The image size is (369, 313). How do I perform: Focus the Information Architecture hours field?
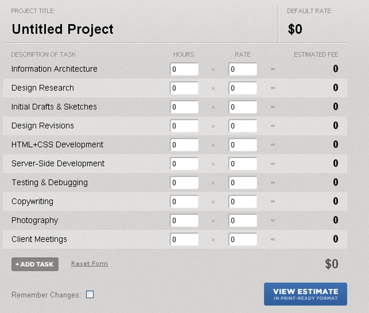point(184,69)
